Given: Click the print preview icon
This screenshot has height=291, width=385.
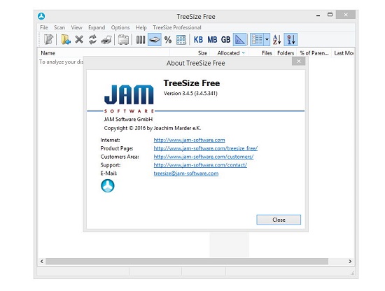Looking at the screenshot, I should [x=123, y=39].
